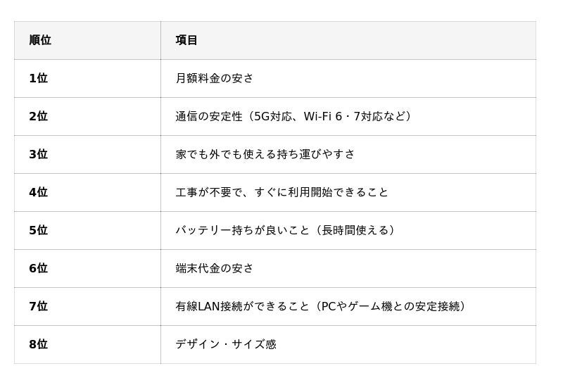Click the 家でも外でも使える持ち運びやすさ row text

click(x=265, y=154)
